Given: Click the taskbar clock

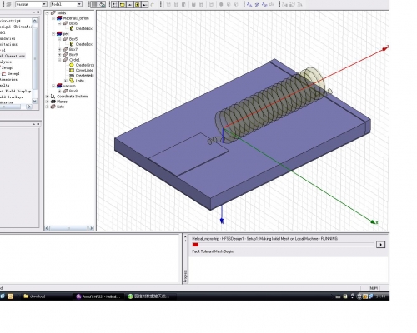Looking at the screenshot, I should [x=380, y=296].
